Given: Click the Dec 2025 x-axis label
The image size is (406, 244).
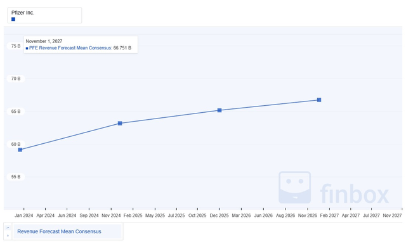Looking at the screenshot, I should click(x=219, y=215).
